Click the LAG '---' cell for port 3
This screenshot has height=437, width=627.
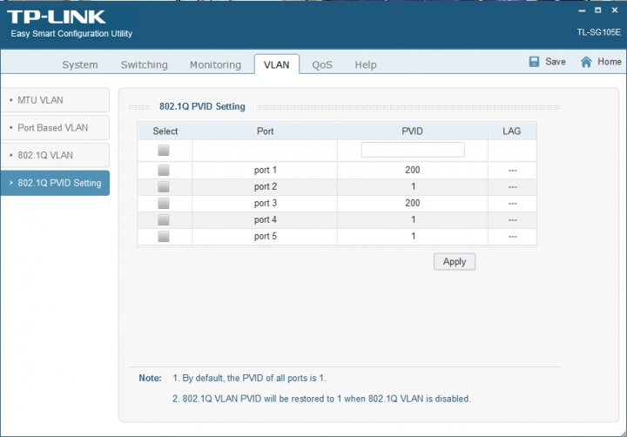tap(512, 204)
